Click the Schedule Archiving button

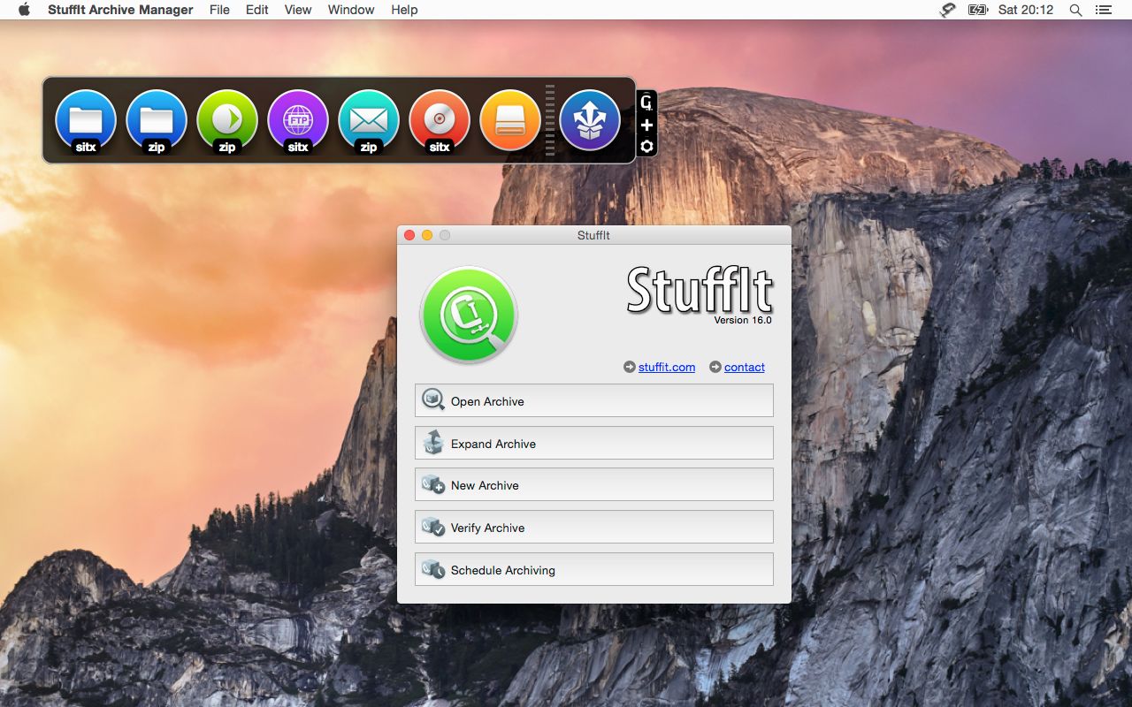(594, 569)
